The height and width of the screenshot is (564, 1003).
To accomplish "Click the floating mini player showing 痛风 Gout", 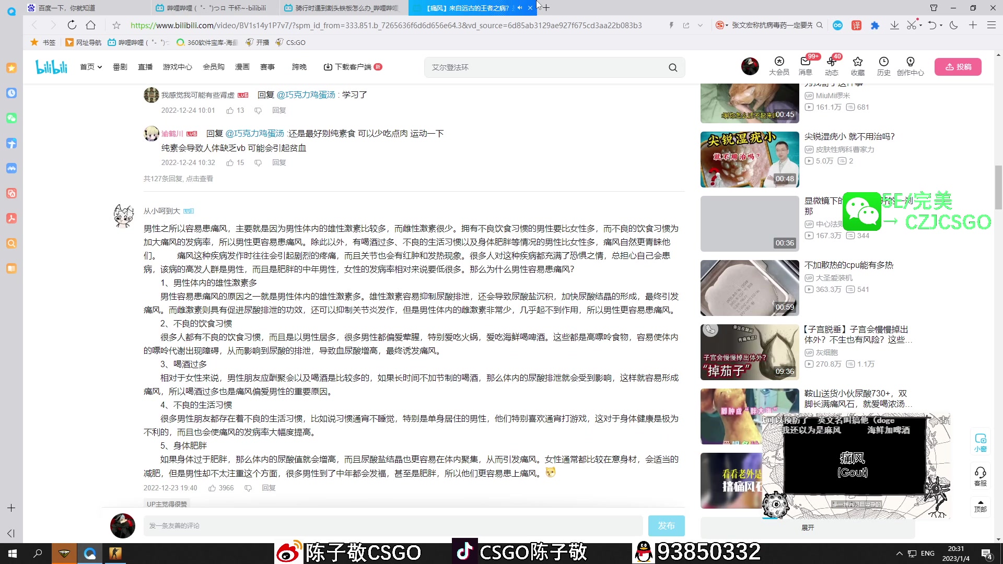I will [x=855, y=466].
